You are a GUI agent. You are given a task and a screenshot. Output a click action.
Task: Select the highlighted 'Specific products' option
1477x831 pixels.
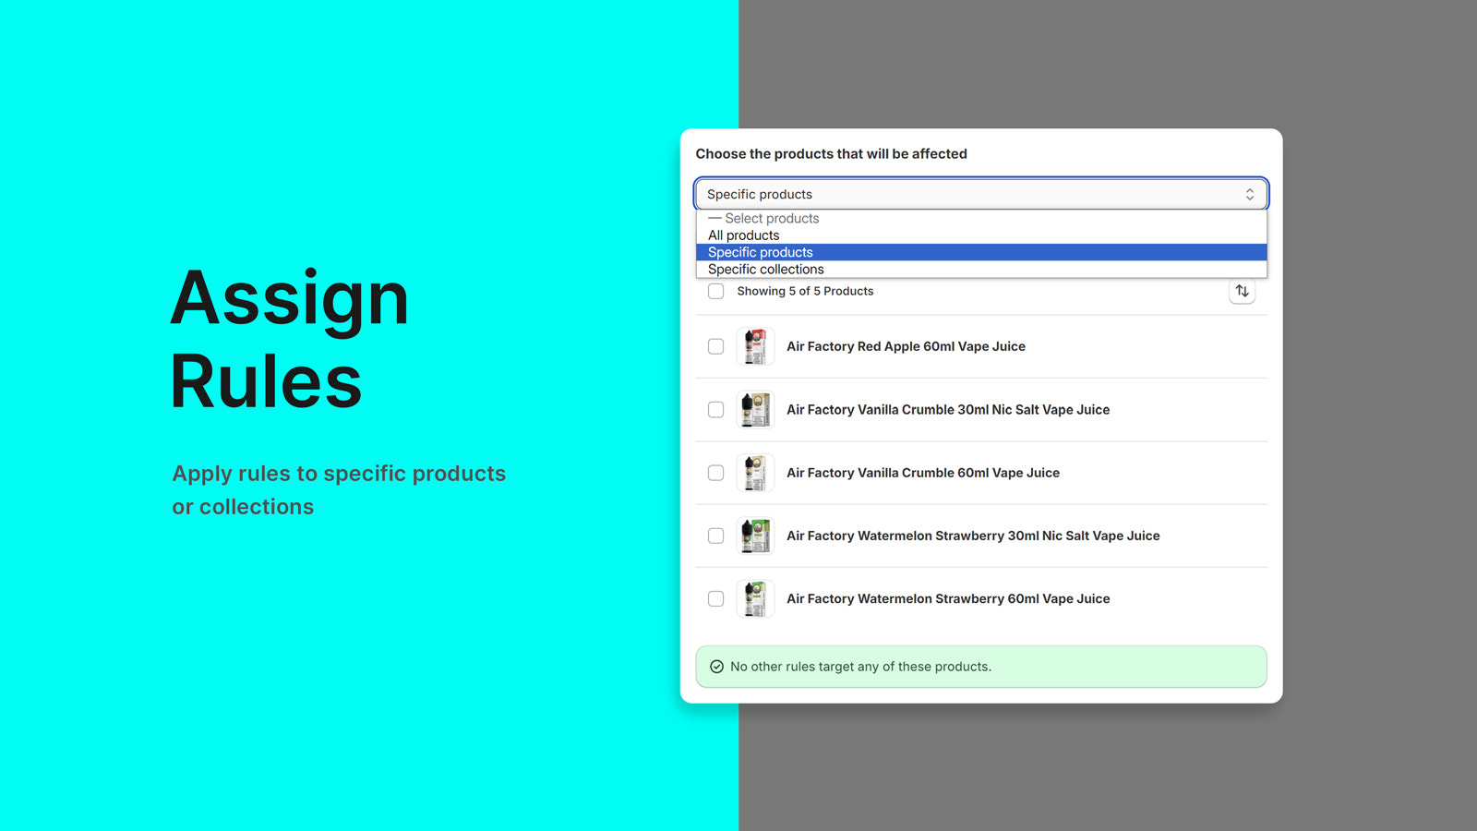[x=981, y=252]
